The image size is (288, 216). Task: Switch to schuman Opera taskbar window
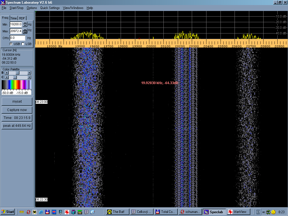190,212
